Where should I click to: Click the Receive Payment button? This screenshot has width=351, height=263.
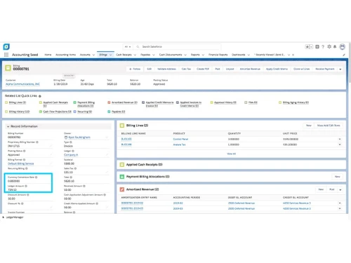coord(325,69)
